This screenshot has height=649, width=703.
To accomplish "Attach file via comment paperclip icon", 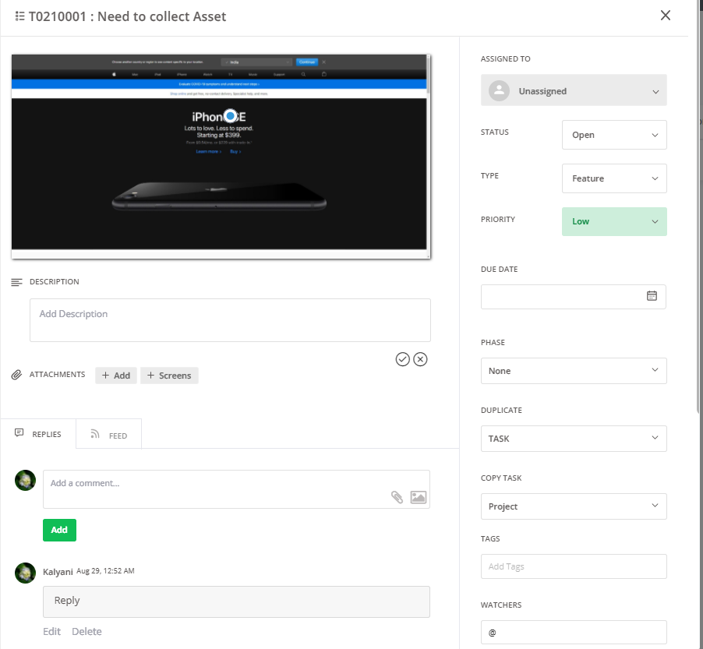I will (x=397, y=497).
